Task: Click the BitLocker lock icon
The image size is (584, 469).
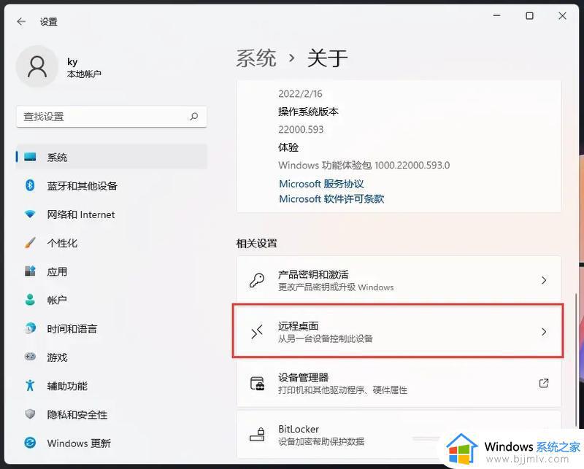Action: [x=257, y=435]
